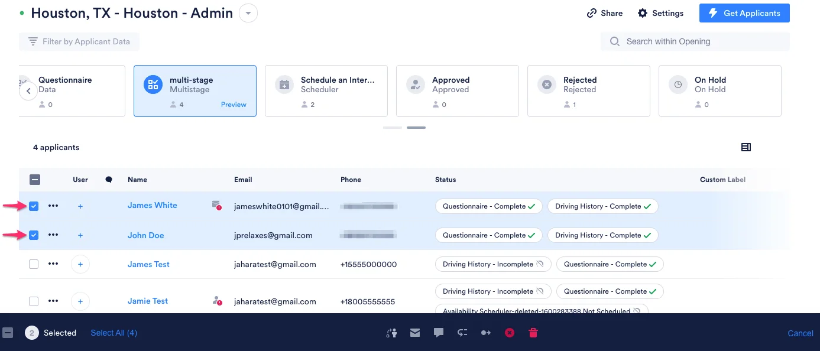Click the comment bubble icon in the table header
This screenshot has width=820, height=351.
pos(109,180)
